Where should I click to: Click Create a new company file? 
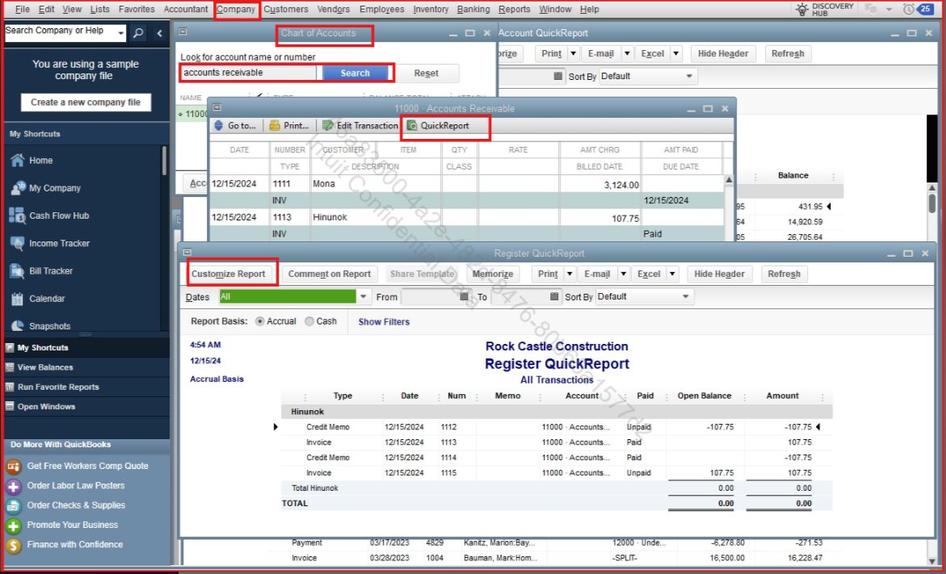point(86,103)
